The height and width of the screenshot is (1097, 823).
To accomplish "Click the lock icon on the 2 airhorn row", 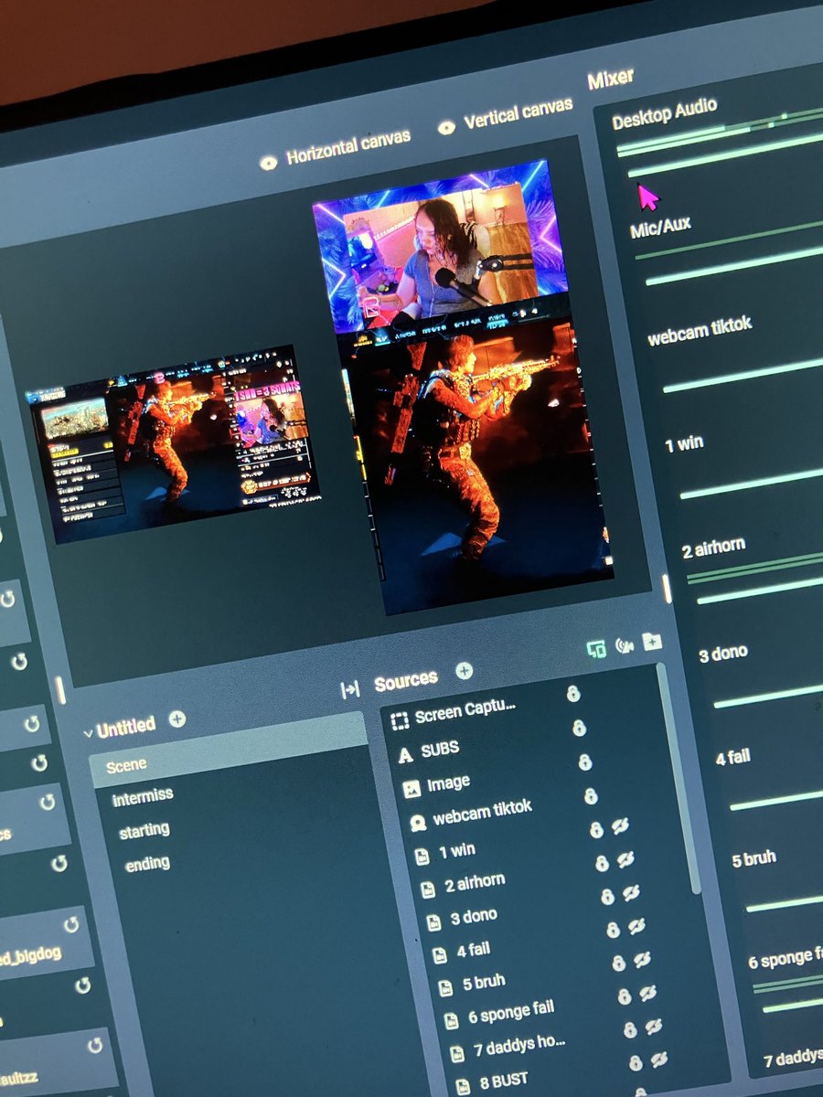I will pyautogui.click(x=602, y=863).
